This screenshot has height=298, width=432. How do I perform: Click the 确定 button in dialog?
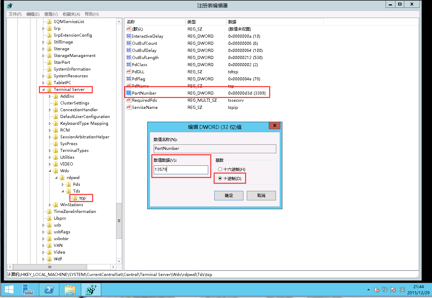pyautogui.click(x=229, y=196)
